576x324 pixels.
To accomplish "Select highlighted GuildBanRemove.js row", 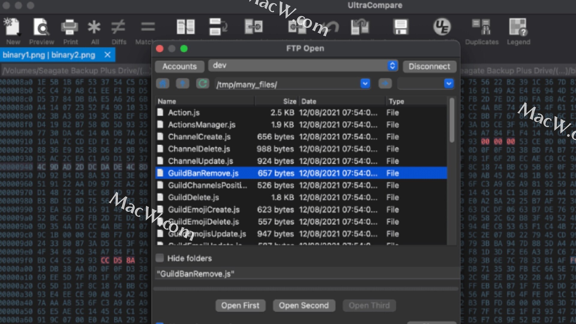I will click(x=301, y=173).
